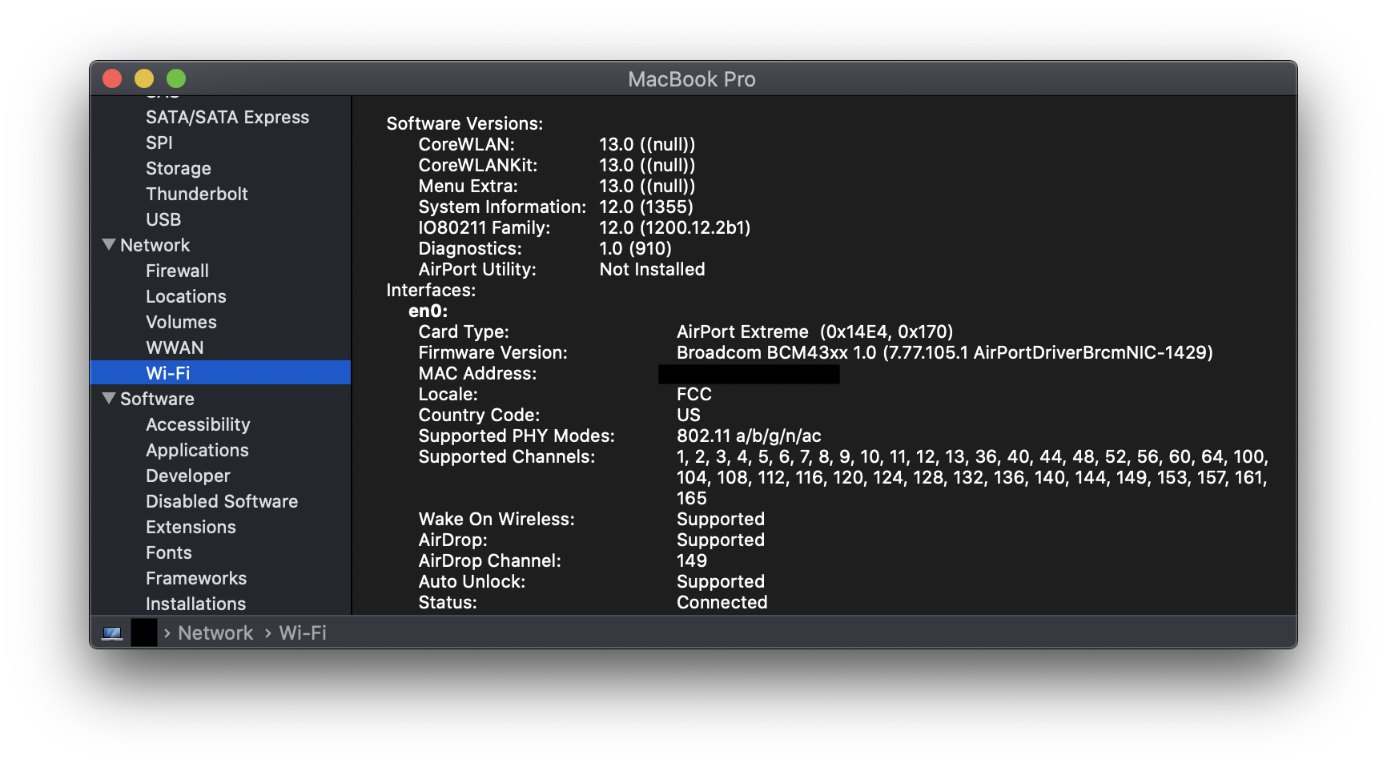This screenshot has width=1387, height=767.
Task: Open Extensions in the sidebar
Action: [191, 527]
